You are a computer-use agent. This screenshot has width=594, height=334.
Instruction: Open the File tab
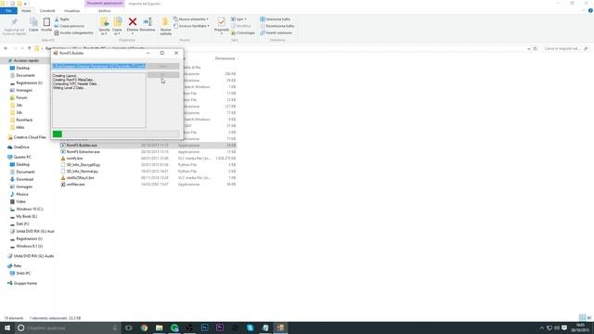[8, 11]
